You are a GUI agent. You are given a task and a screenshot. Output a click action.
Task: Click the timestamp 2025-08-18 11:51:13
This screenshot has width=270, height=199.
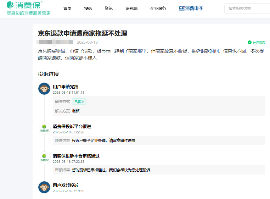coord(68,93)
